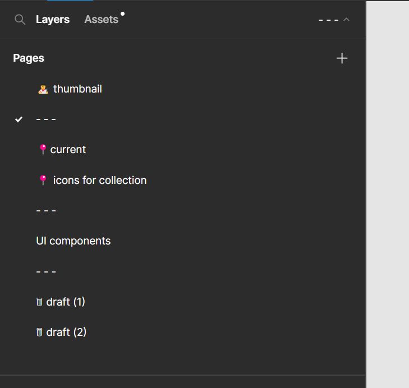Collapse pages list with the chevron arrow

pyautogui.click(x=346, y=20)
